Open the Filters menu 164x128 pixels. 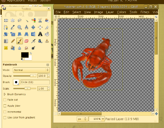pyautogui.click(x=145, y=12)
